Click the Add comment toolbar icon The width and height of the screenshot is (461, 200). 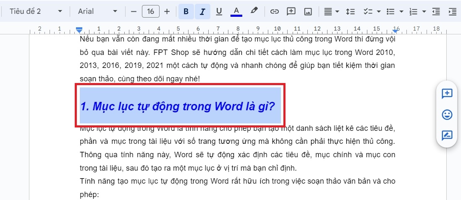click(x=291, y=11)
